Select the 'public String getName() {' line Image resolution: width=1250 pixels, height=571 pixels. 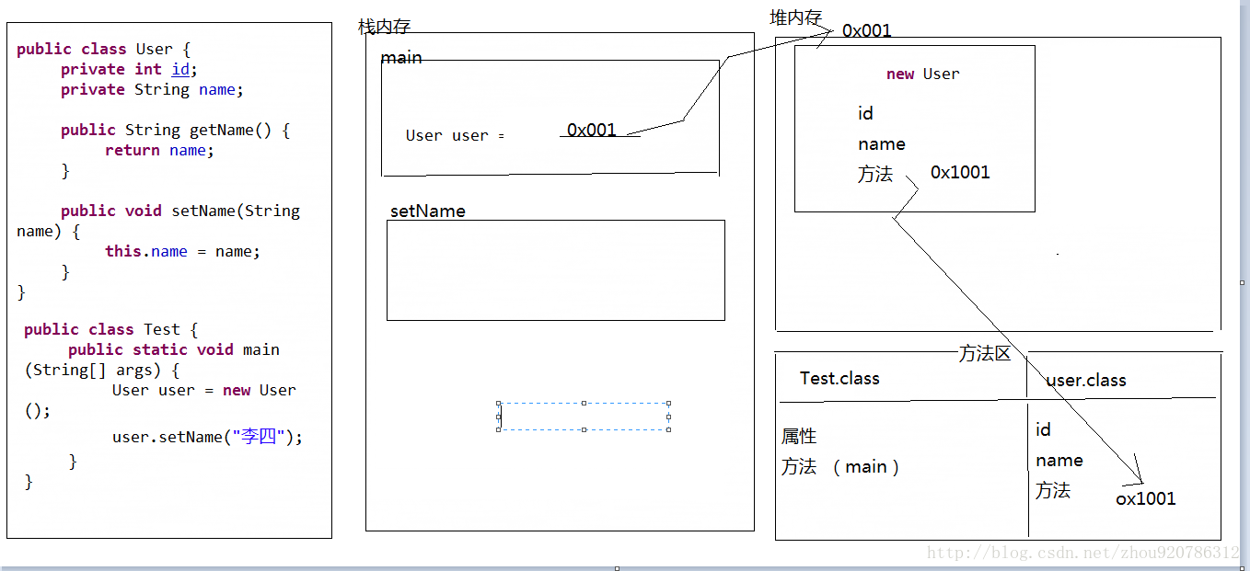(x=175, y=131)
